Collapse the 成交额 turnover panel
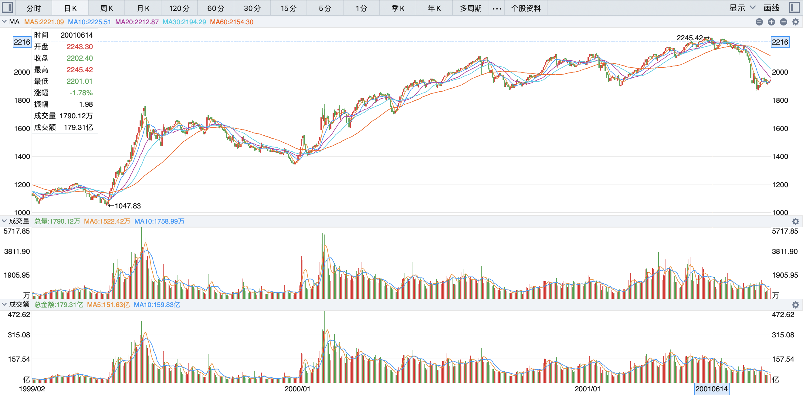The image size is (803, 395). point(4,304)
